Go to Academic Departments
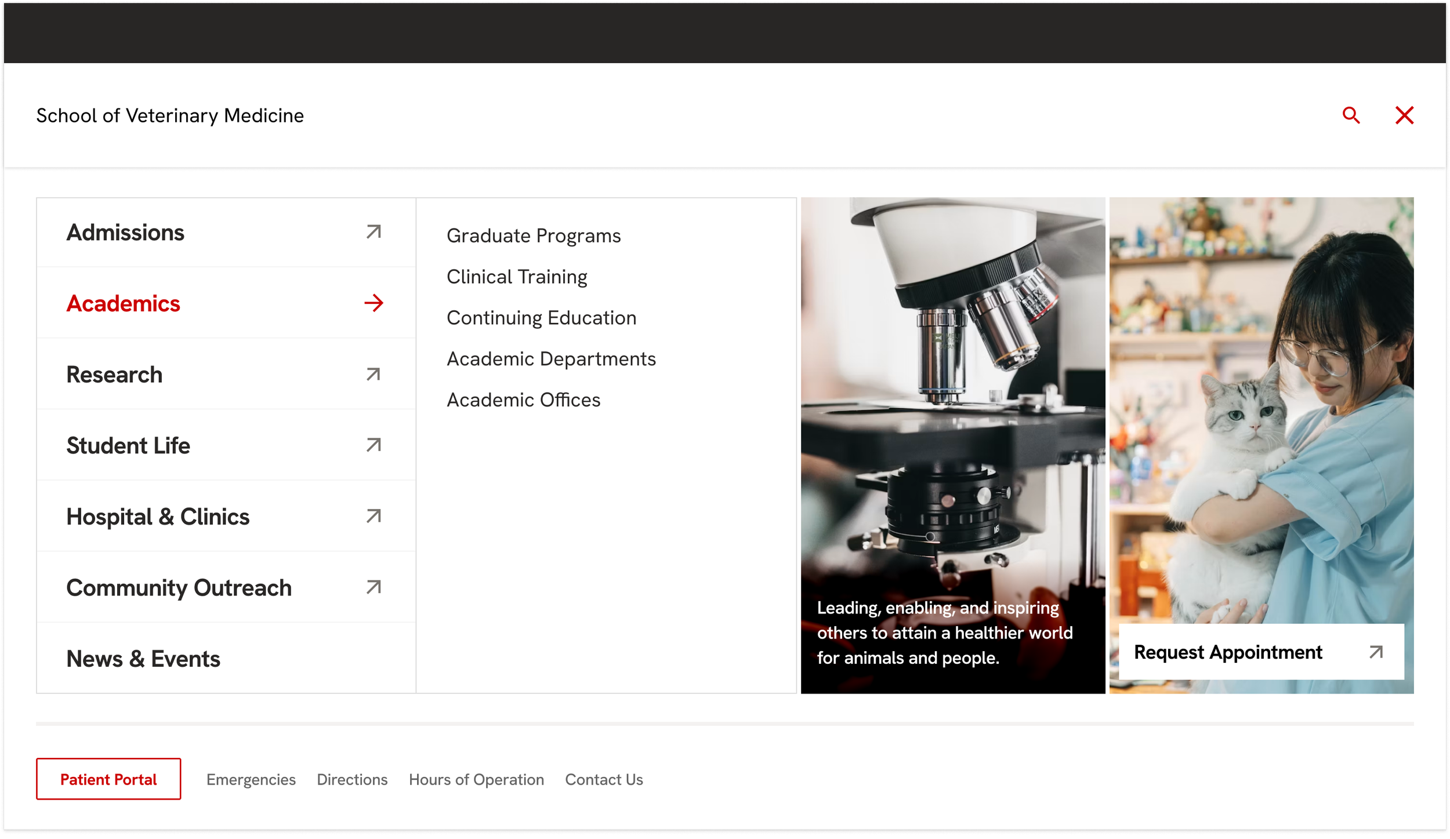1450x839 pixels. coord(551,359)
